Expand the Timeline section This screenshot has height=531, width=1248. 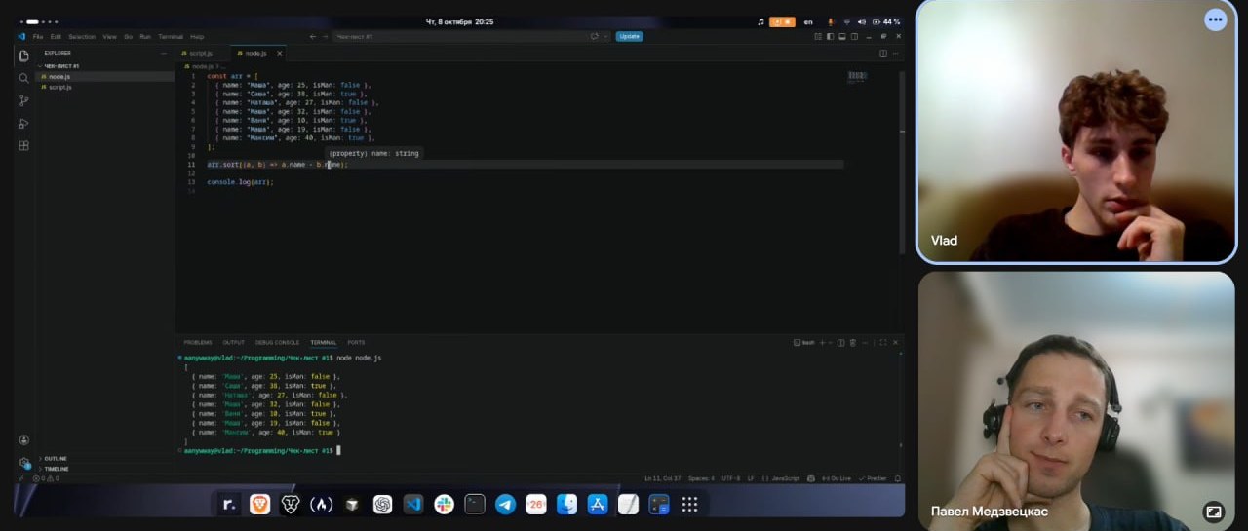(105, 469)
